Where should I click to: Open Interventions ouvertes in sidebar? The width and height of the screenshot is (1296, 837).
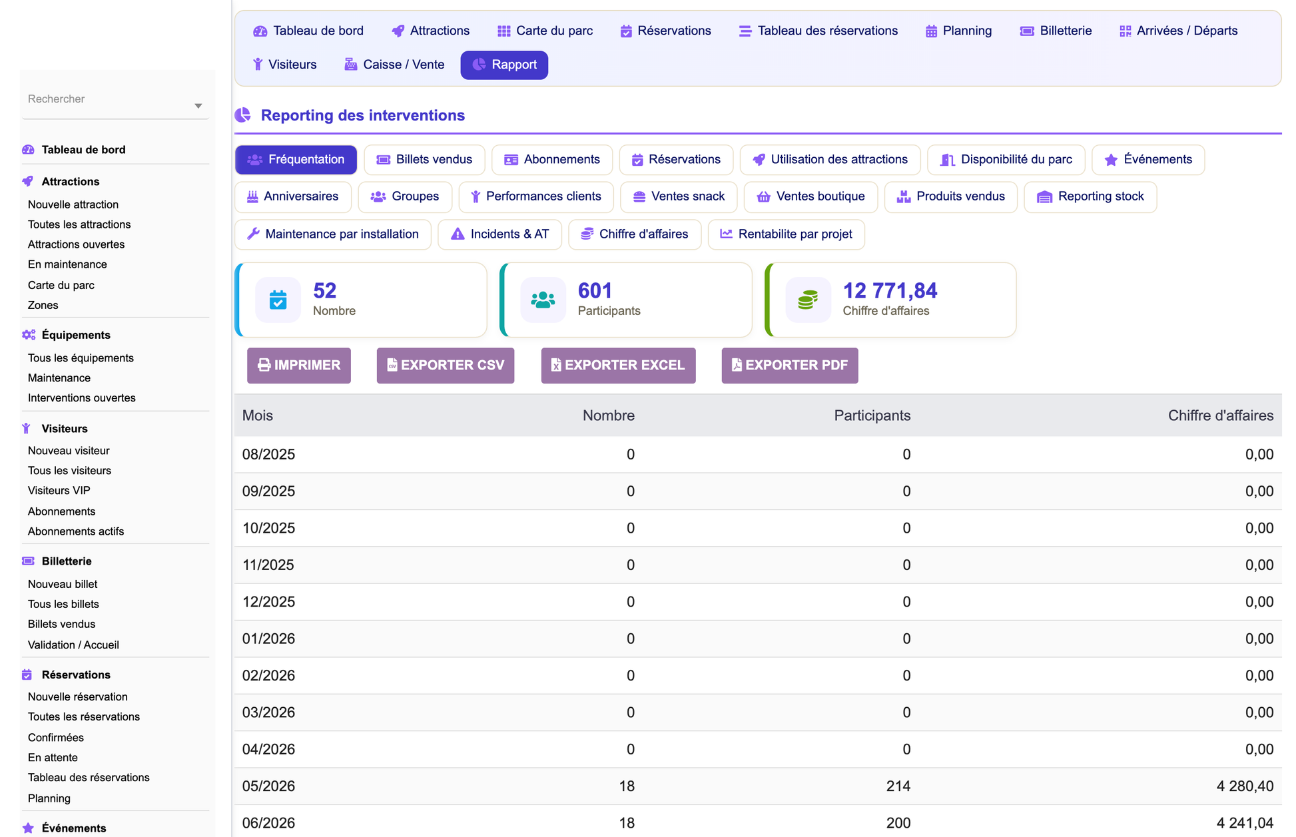[x=82, y=398]
